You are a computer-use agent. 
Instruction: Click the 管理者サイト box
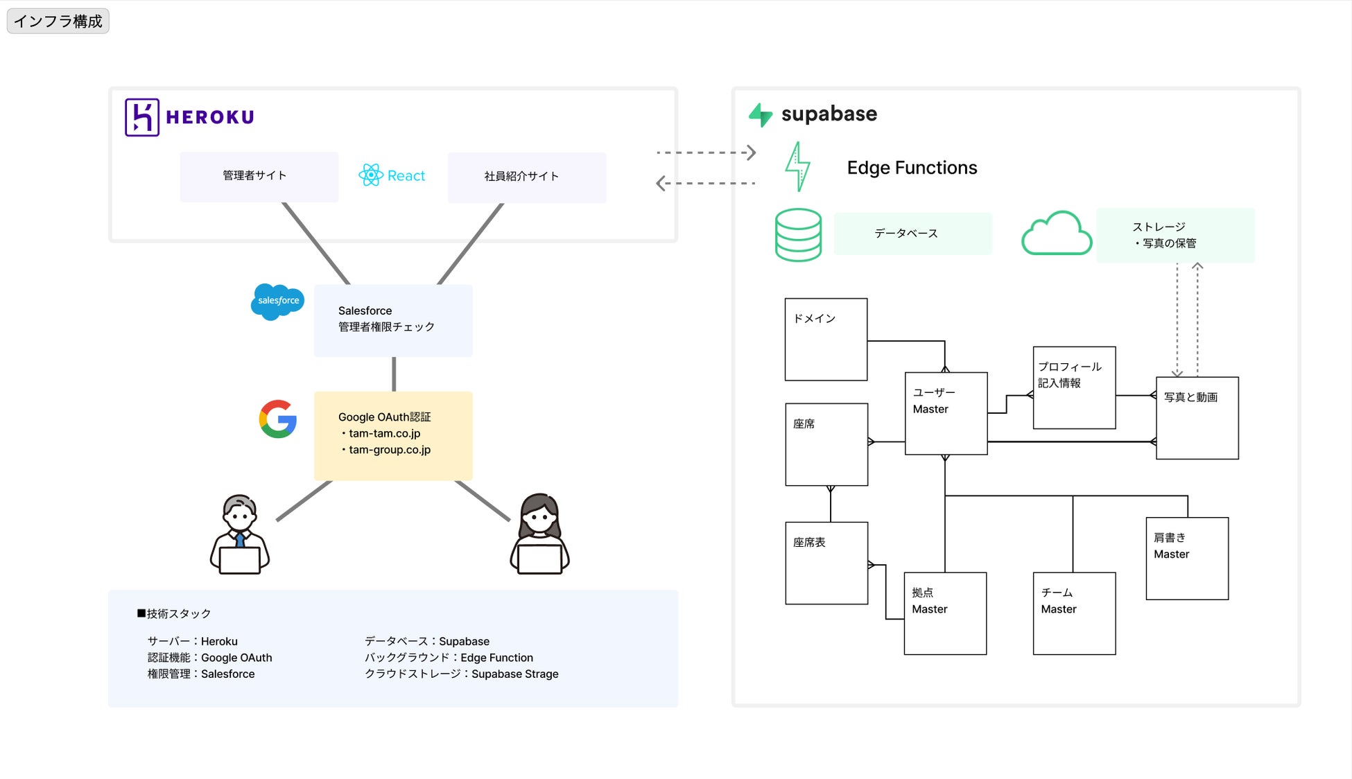pos(259,177)
